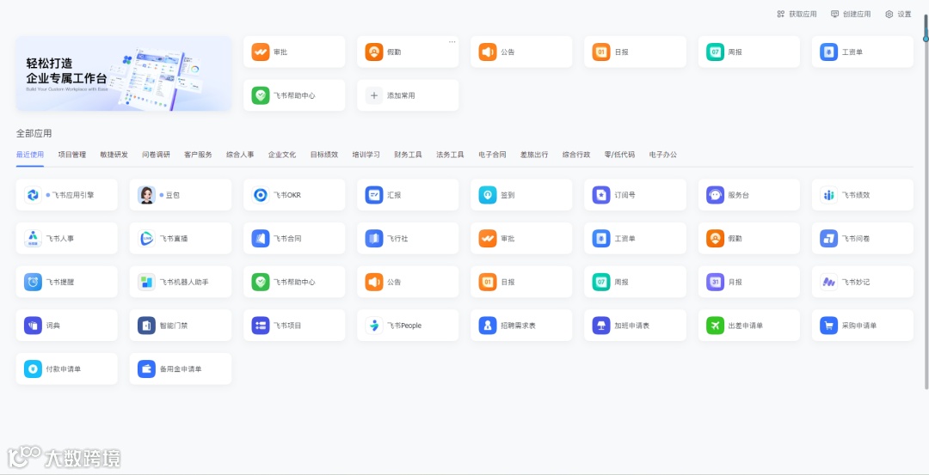This screenshot has height=475, width=929.
Task: Open 公告 in the pinned favorites row
Action: pyautogui.click(x=521, y=52)
